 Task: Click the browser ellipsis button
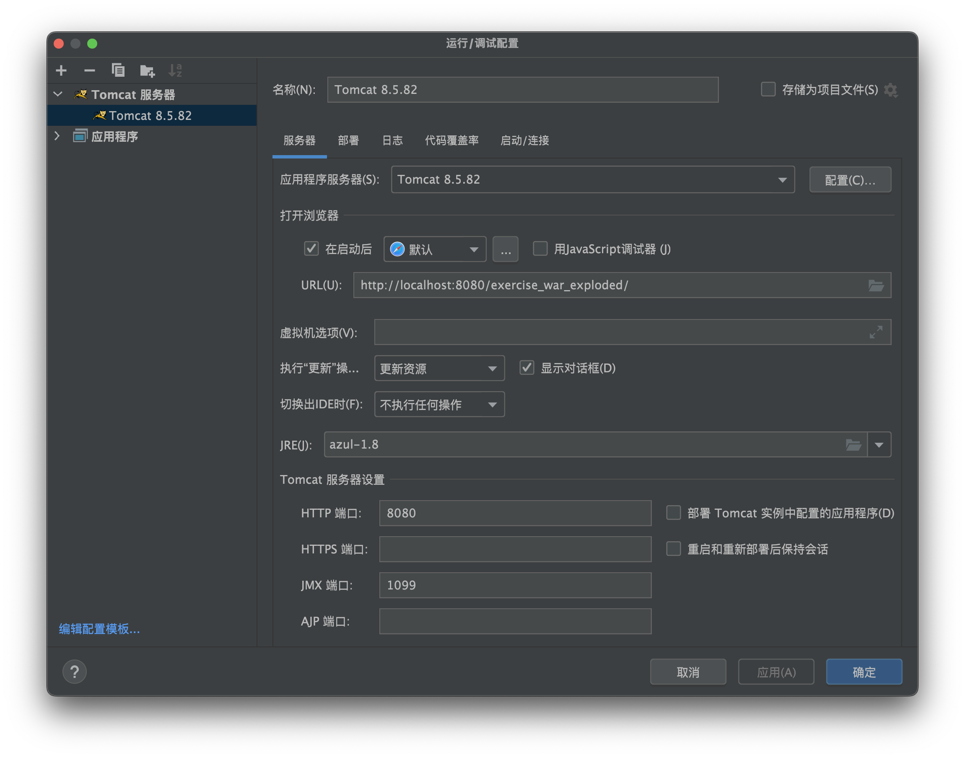click(x=506, y=249)
